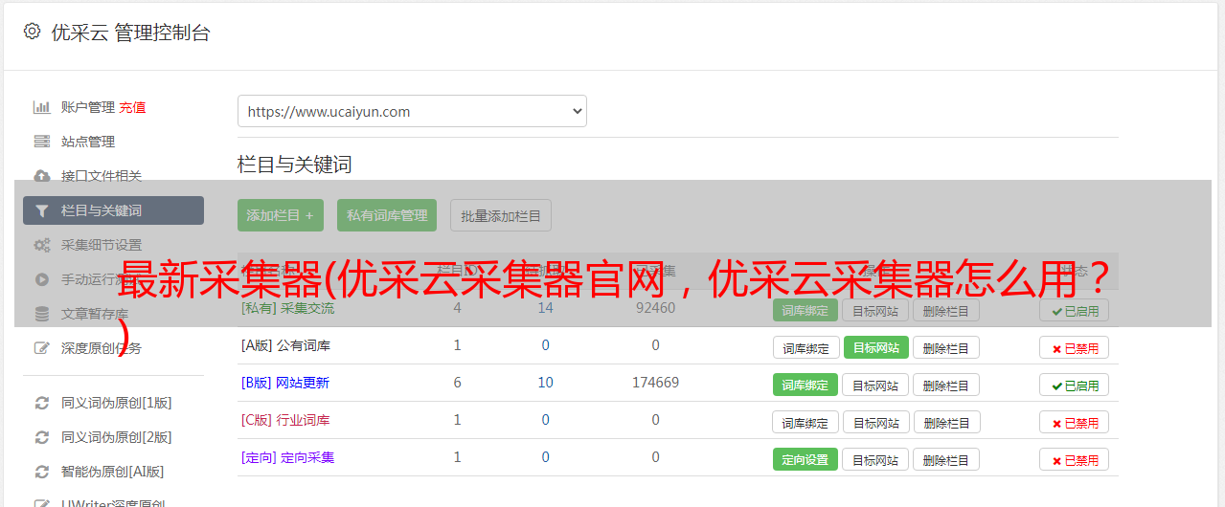Click 目标网站 in the 行业词库 row

tap(875, 423)
